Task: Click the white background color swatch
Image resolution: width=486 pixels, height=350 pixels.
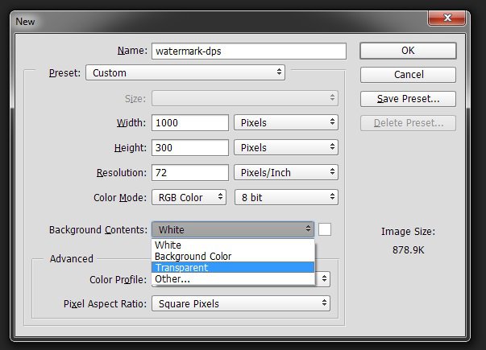Action: pyautogui.click(x=325, y=229)
